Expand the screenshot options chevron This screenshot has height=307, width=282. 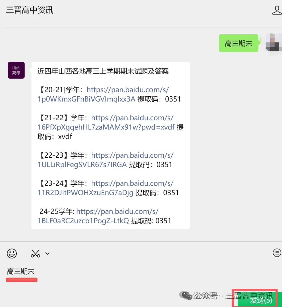(48, 253)
